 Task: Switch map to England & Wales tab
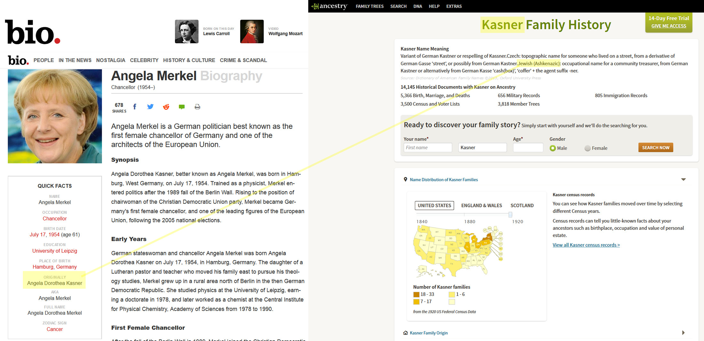[x=481, y=205]
